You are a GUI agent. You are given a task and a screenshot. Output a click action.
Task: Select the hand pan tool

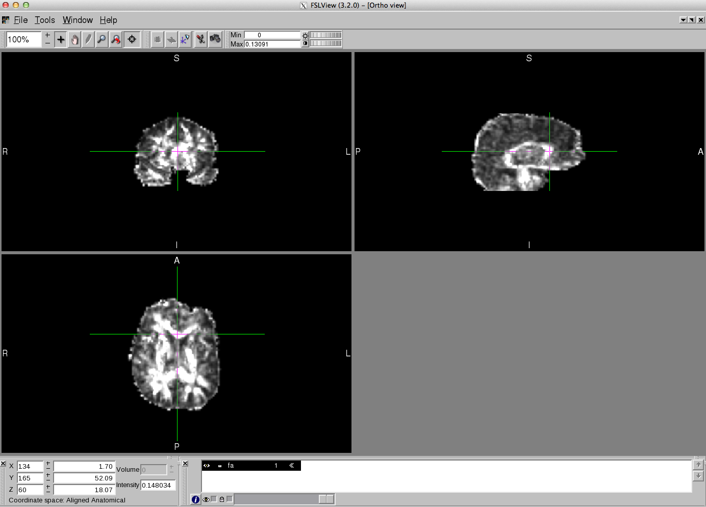pyautogui.click(x=74, y=39)
